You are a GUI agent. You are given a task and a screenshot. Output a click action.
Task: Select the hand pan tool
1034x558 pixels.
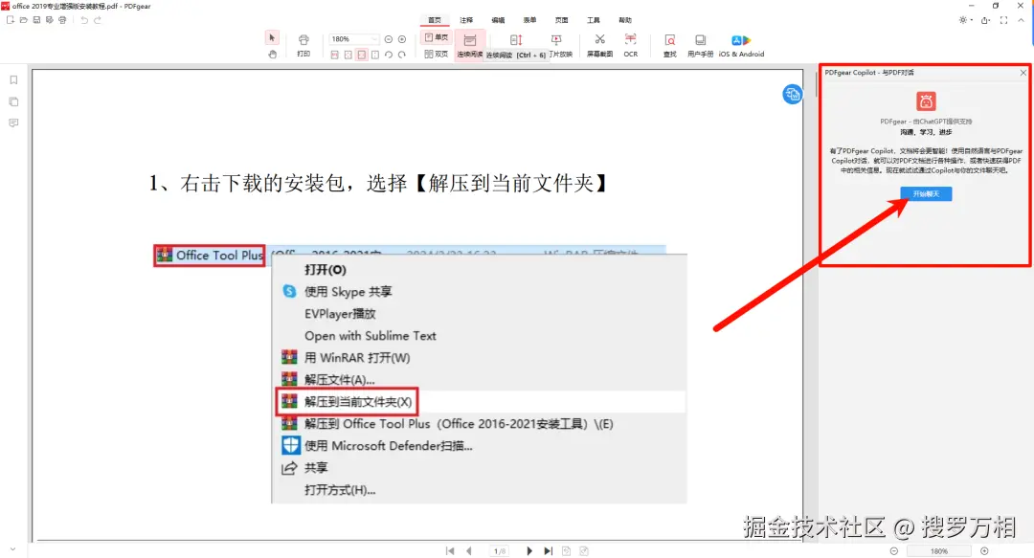[x=271, y=53]
